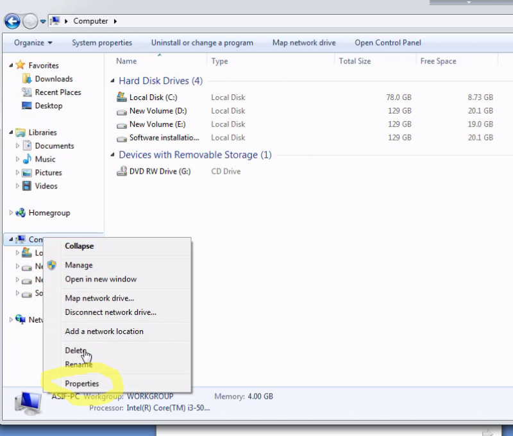Screen dimensions: 513x436
Task: Expand the Music library
Action: coord(17,159)
